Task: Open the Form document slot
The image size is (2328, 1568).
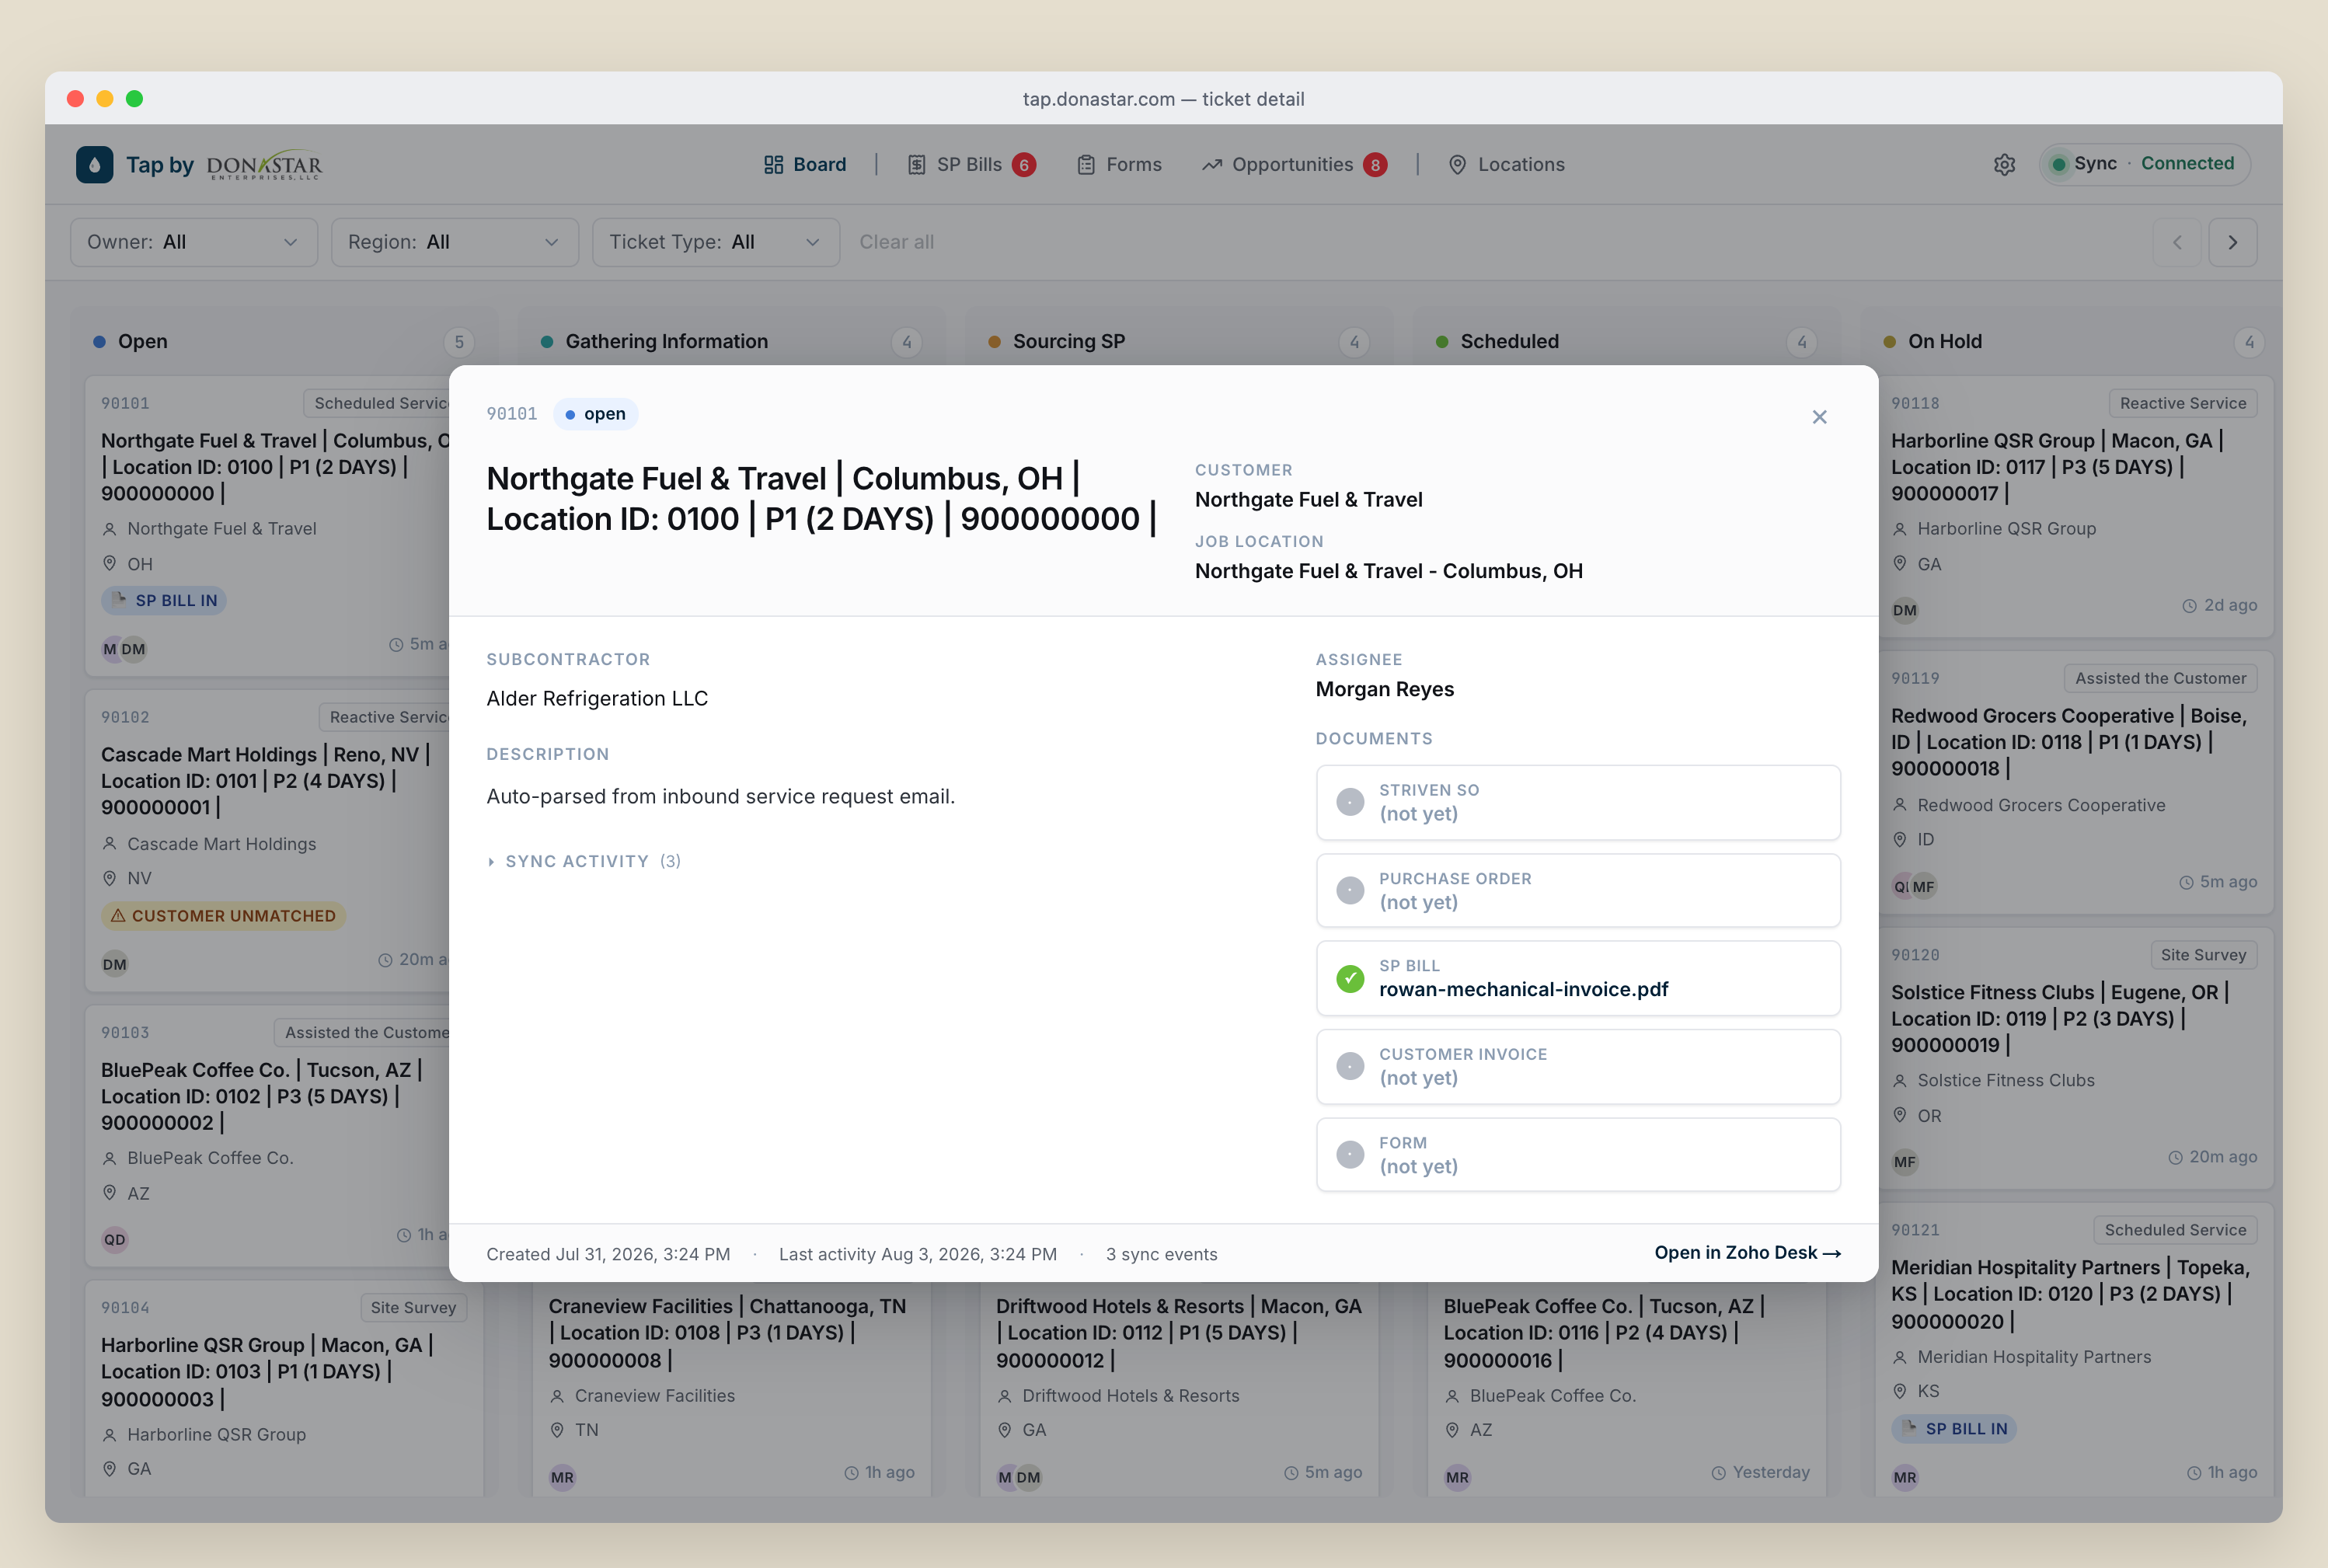Action: [x=1578, y=1154]
